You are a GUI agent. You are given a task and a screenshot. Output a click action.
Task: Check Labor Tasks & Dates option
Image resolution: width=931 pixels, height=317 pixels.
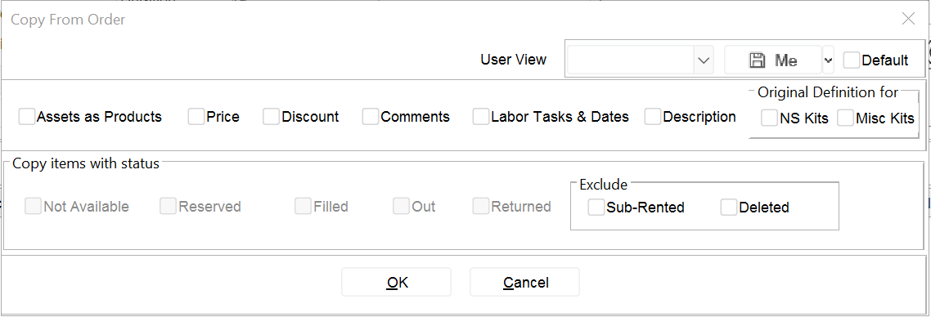pyautogui.click(x=481, y=117)
